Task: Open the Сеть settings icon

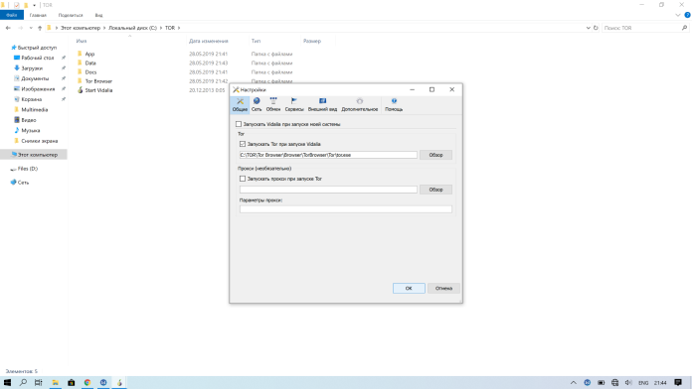Action: point(257,104)
